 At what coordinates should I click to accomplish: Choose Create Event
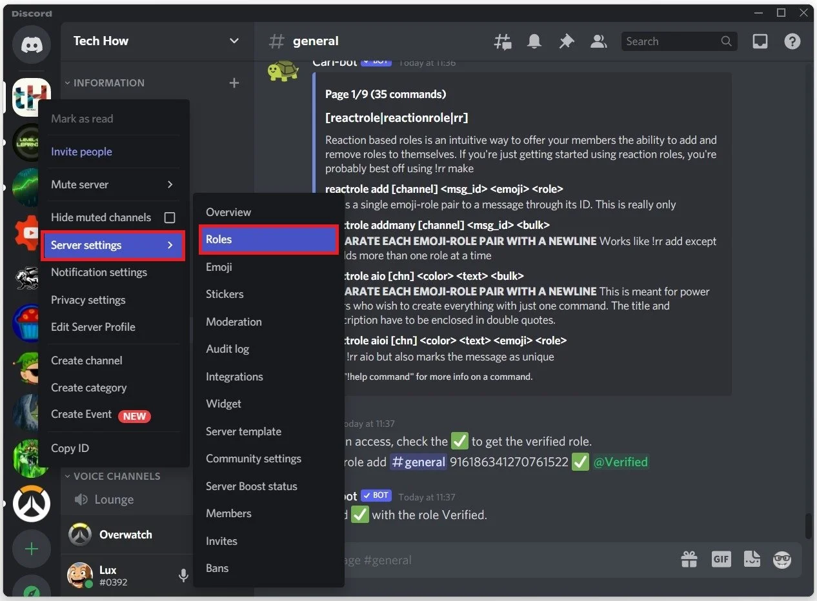(x=113, y=415)
